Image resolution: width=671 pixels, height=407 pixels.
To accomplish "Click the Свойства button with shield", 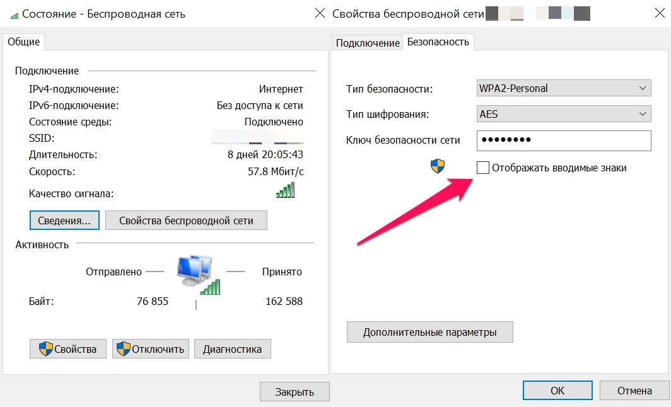I will pos(67,349).
